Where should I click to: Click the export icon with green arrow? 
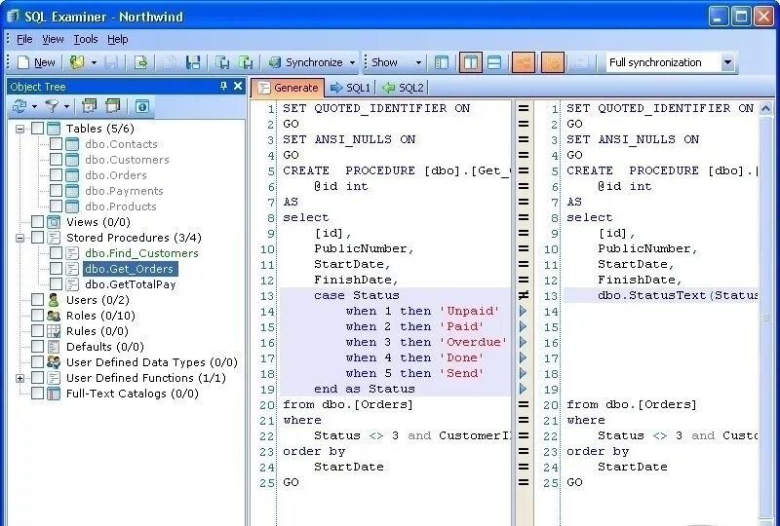coord(140,62)
